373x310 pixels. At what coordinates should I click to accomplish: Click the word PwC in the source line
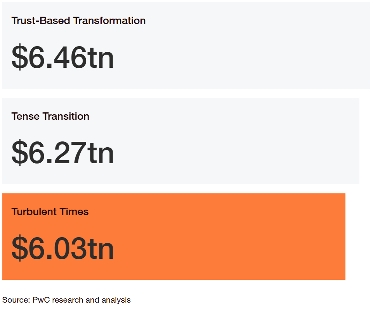(x=41, y=300)
